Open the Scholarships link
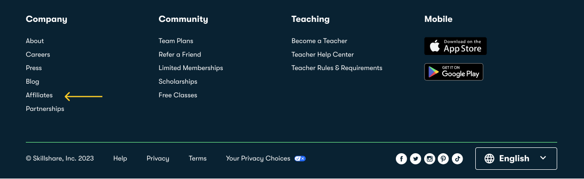This screenshot has height=179, width=584. tap(177, 82)
